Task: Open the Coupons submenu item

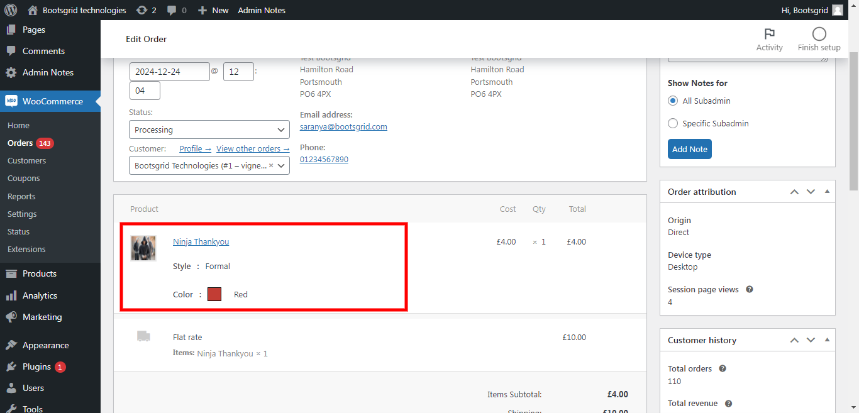Action: pyautogui.click(x=23, y=179)
